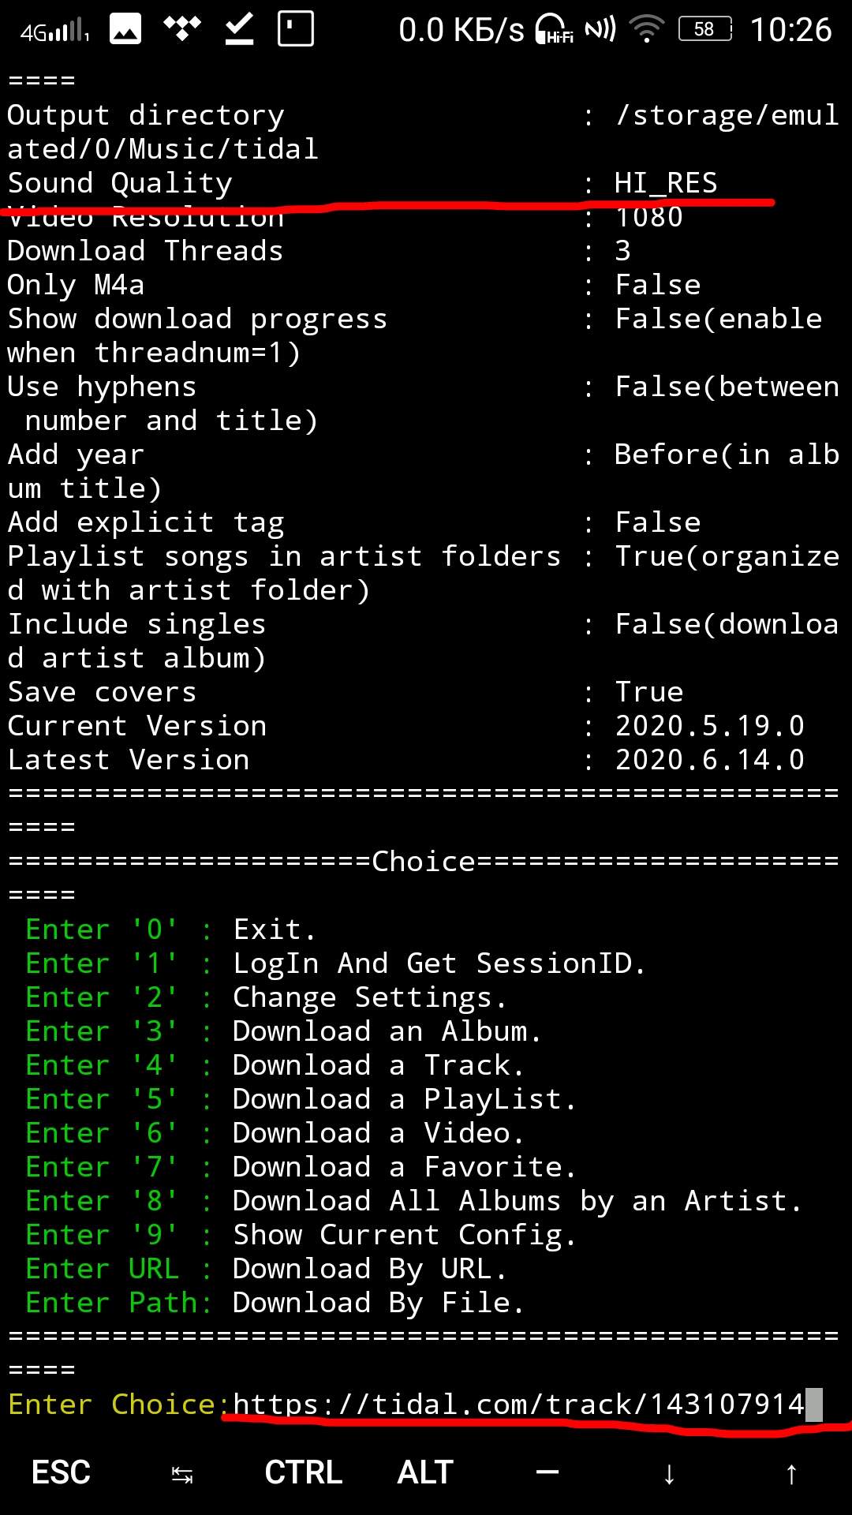This screenshot has width=852, height=1515.
Task: Tap the NFC status icon
Action: click(600, 28)
